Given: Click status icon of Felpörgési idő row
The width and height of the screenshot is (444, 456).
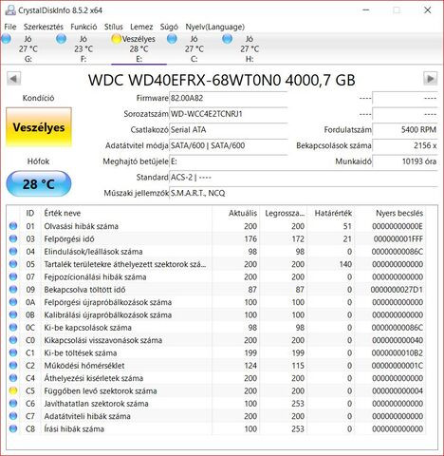Looking at the screenshot, I should pos(13,238).
